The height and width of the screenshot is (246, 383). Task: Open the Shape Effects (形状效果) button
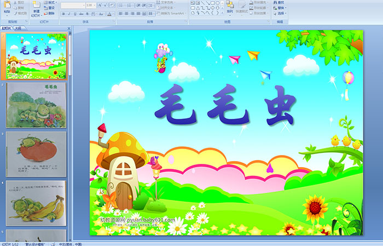click(259, 13)
